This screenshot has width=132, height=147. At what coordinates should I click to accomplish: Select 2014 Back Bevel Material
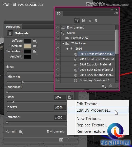coord(88,70)
